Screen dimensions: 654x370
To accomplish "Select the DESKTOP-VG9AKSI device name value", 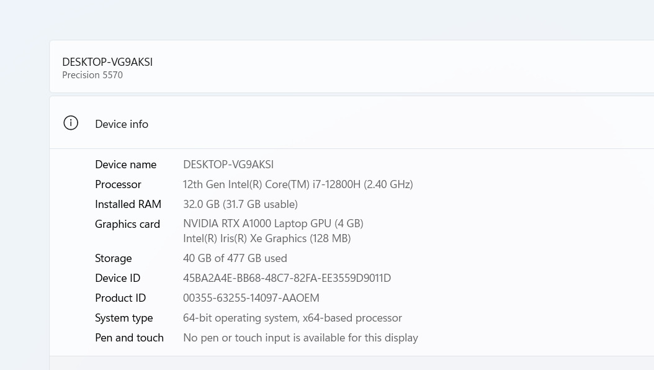I will 228,165.
